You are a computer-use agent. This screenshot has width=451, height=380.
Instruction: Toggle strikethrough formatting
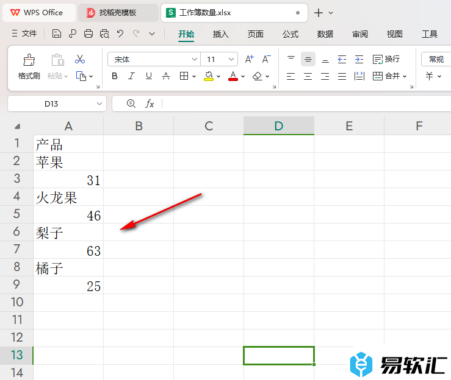166,76
